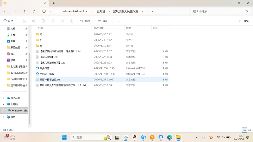This screenshot has width=253, height=142.
Task: Click the Copy icon in toolbar
Action: (34, 21)
